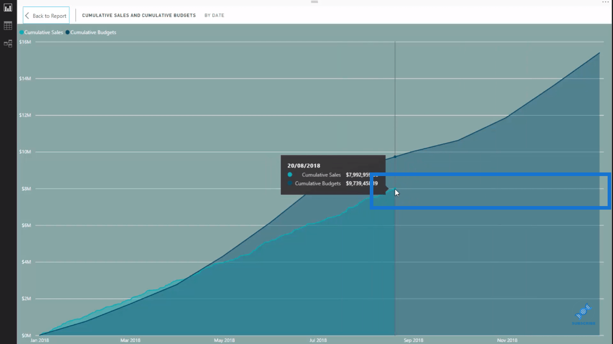Click the Sep 2018 x-axis label
This screenshot has width=613, height=344.
pos(413,340)
